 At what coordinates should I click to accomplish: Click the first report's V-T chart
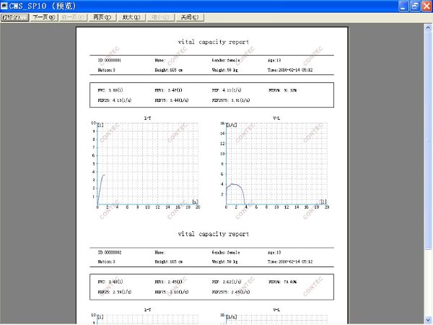point(147,163)
